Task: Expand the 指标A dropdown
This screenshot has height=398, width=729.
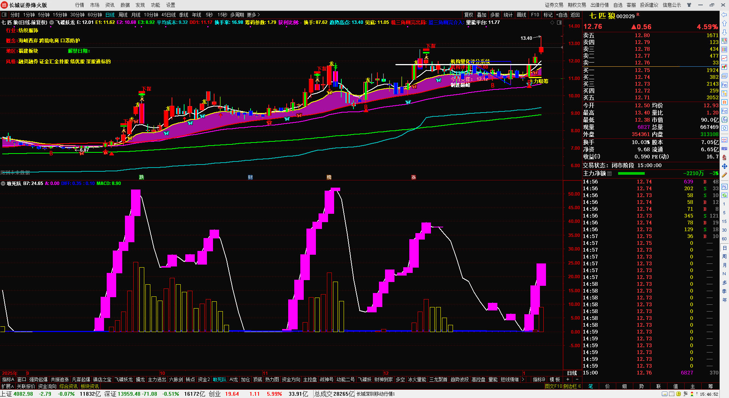Action: point(8,379)
